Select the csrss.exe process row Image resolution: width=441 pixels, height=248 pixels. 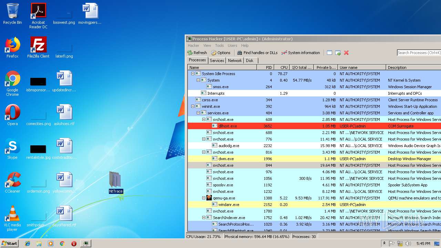pyautogui.click(x=314, y=100)
